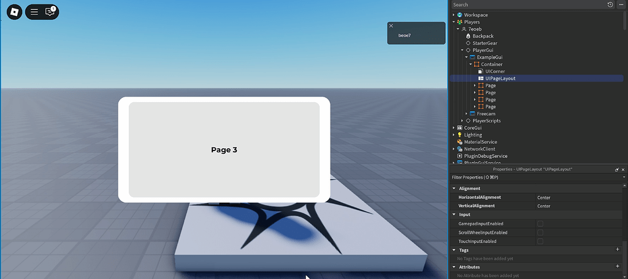Expand the PlayerScripts node
The height and width of the screenshot is (279, 628).
(462, 121)
